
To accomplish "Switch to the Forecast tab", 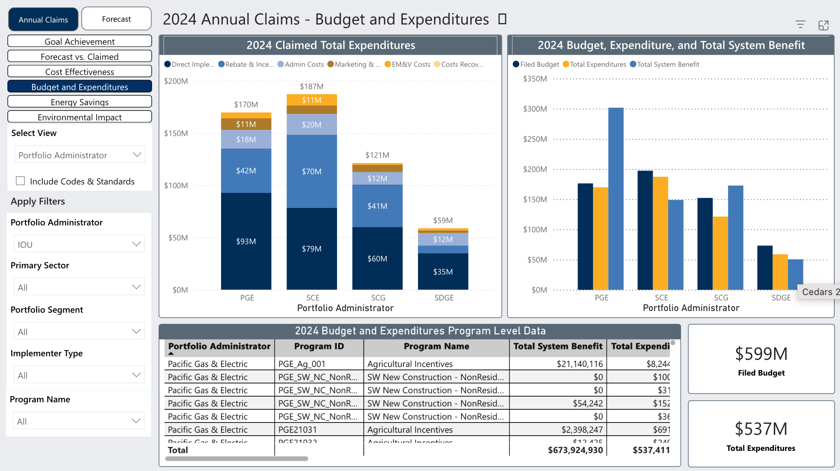I will point(116,19).
